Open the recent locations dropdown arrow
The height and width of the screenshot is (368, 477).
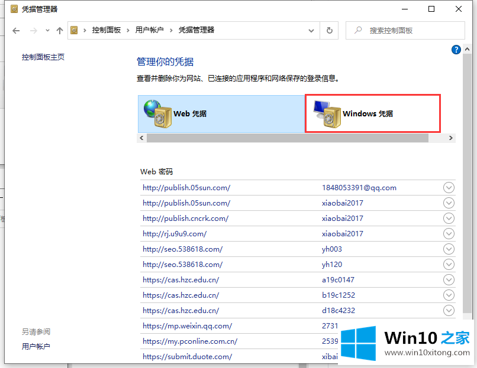(x=46, y=30)
